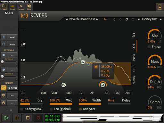The image size is (164, 123).
Task: Enable Eco (global) checkbox
Action: pos(51,109)
